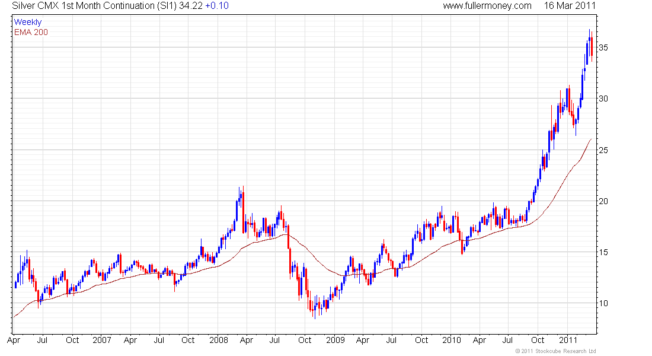Open the www.fullermoney.com website label
The width and height of the screenshot is (652, 356).
coord(487,6)
